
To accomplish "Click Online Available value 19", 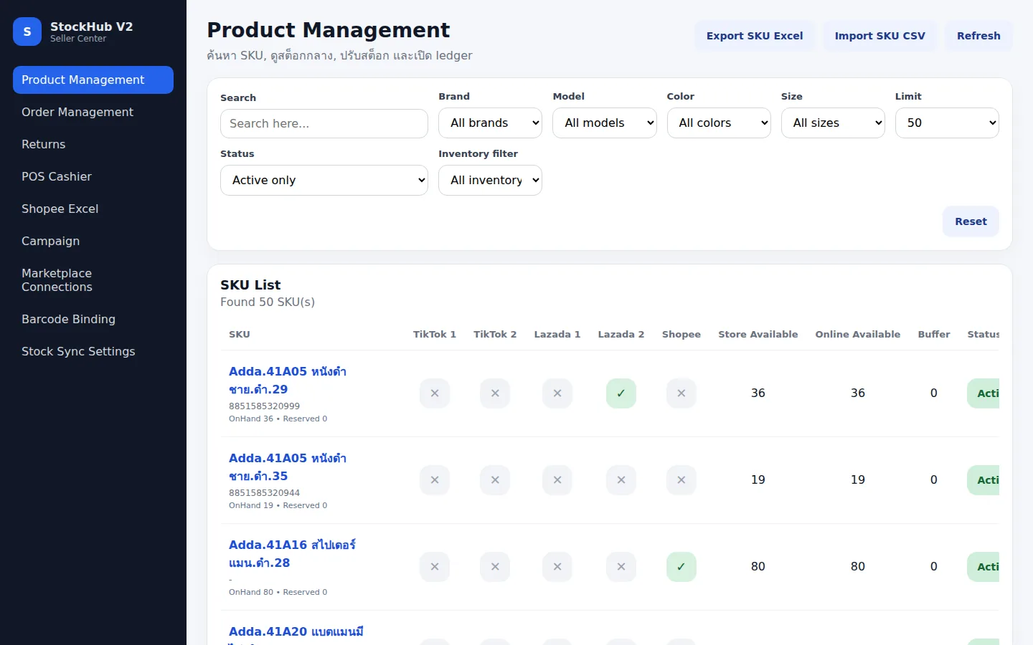I will coord(858,480).
